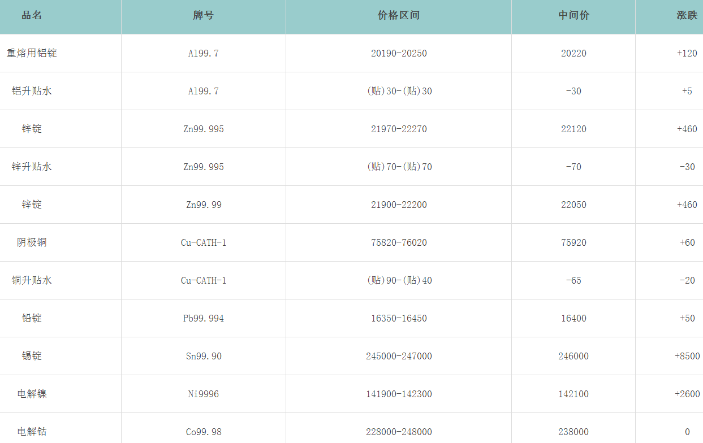
Task: Click the 牌号 column header
Action: (x=203, y=16)
